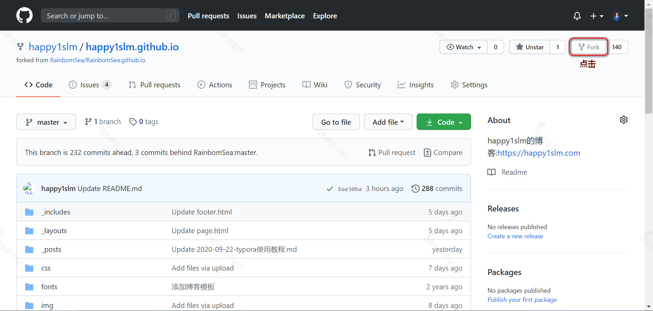Switch to the Settings tab
The height and width of the screenshot is (311, 653).
[469, 85]
